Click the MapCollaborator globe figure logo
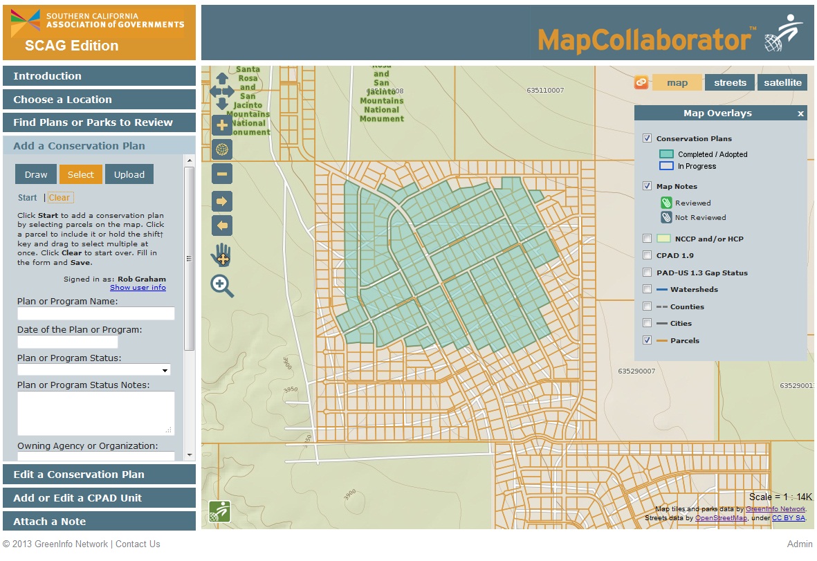 784,33
